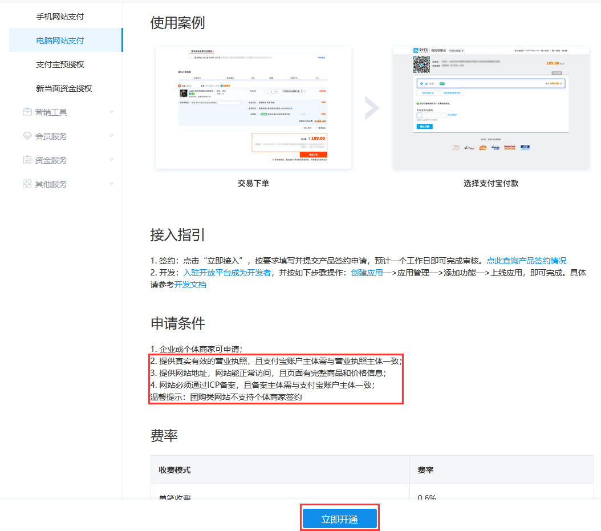Viewport: 601px width, 531px height.
Task: Expand the 会员服务 chevron
Action: tap(112, 136)
